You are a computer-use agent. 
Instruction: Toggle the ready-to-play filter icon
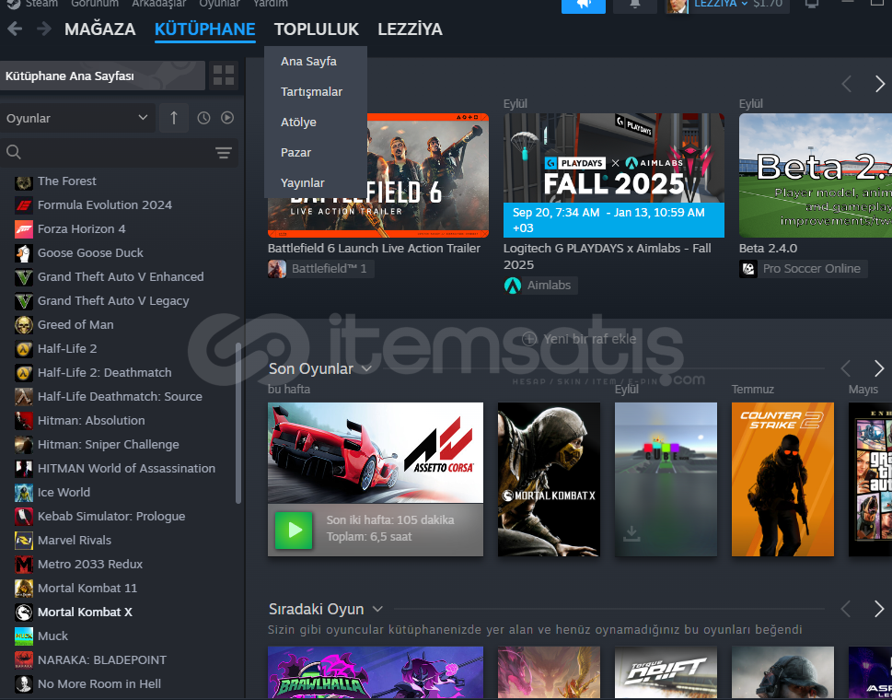226,118
